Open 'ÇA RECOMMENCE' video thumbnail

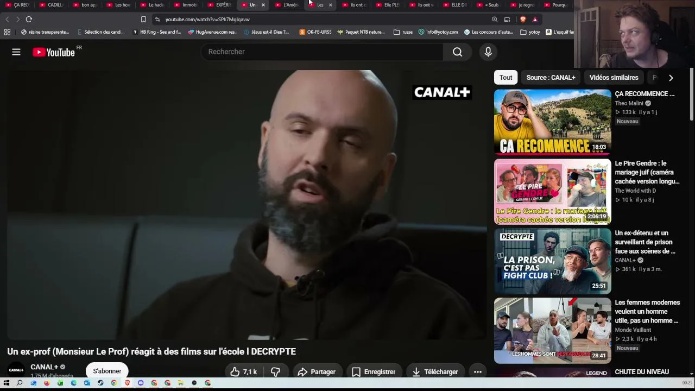(x=552, y=122)
